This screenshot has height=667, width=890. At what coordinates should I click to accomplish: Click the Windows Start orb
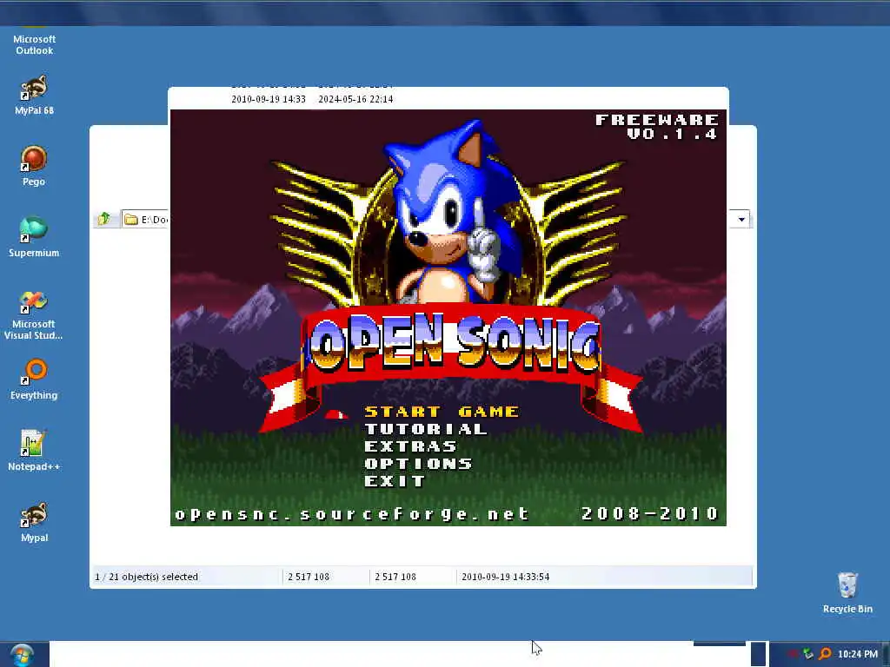22,655
